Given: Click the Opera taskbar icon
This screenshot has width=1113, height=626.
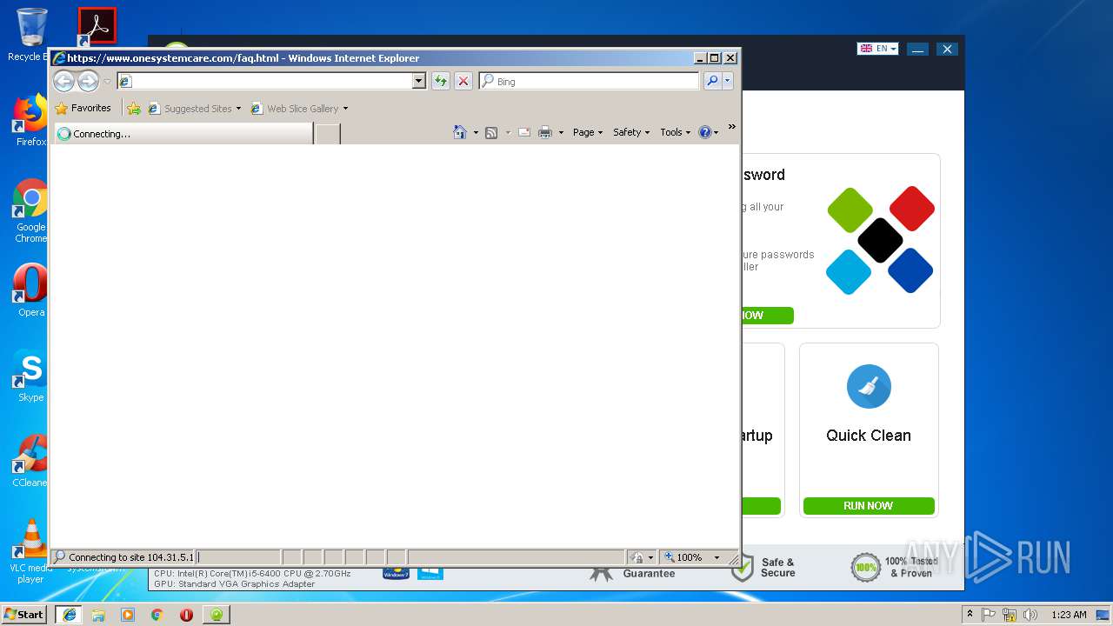Looking at the screenshot, I should click(186, 614).
